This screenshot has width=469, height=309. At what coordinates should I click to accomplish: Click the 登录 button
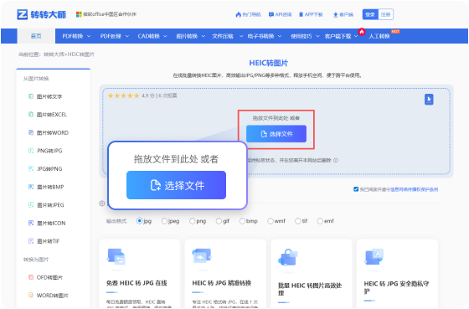tap(370, 14)
